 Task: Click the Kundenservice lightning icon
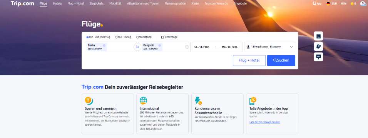point(198,100)
